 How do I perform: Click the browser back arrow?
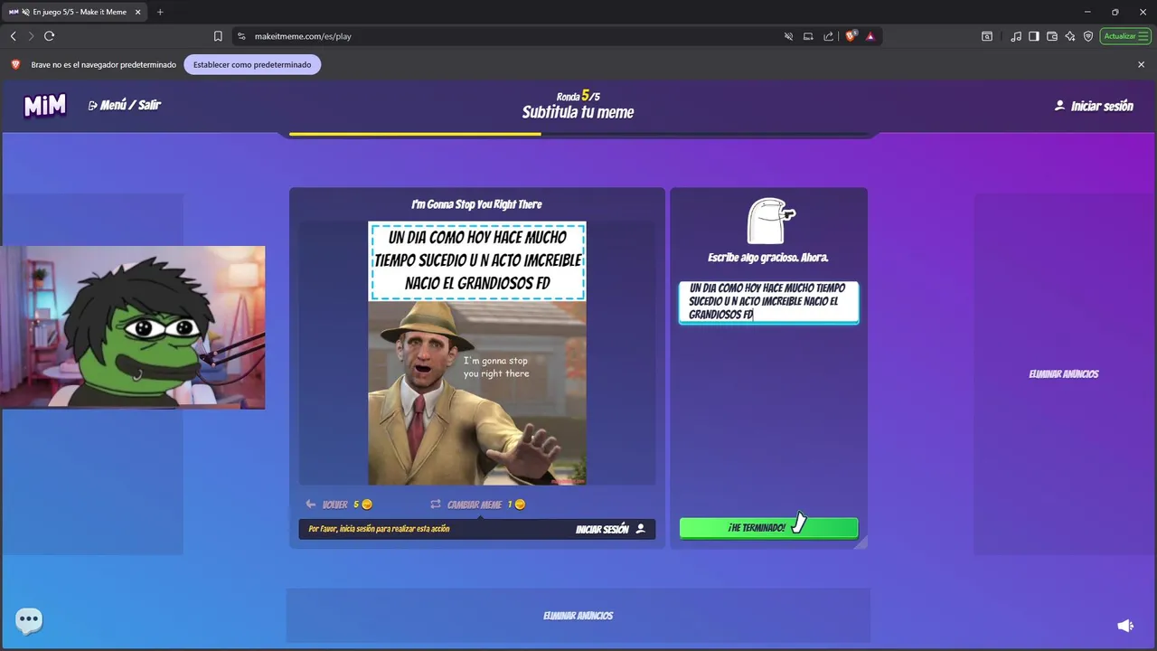pos(14,36)
